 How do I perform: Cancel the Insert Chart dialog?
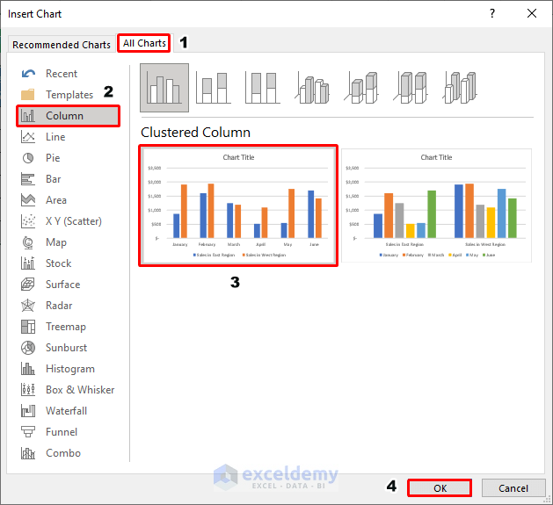coord(513,488)
